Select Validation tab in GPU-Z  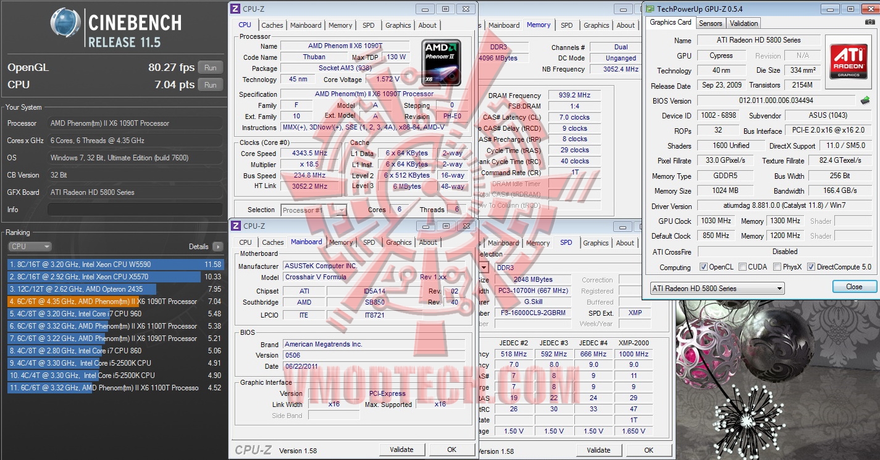coord(744,23)
